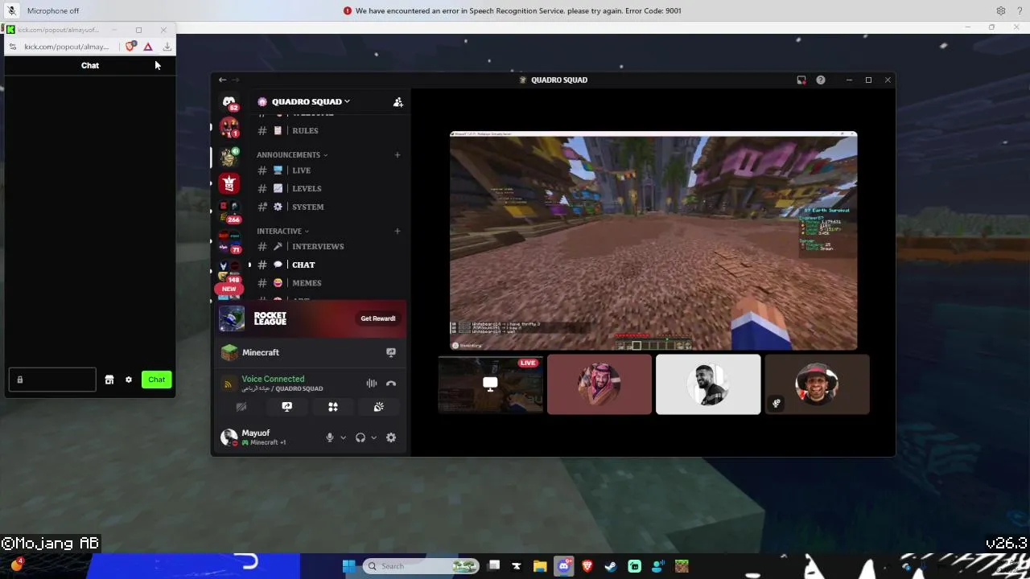The height and width of the screenshot is (579, 1030).
Task: Collapse the ANNOUNCEMENTS category
Action: tap(292, 154)
